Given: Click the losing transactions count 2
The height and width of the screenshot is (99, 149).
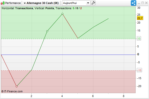Looking at the screenshot, I should (81, 8).
